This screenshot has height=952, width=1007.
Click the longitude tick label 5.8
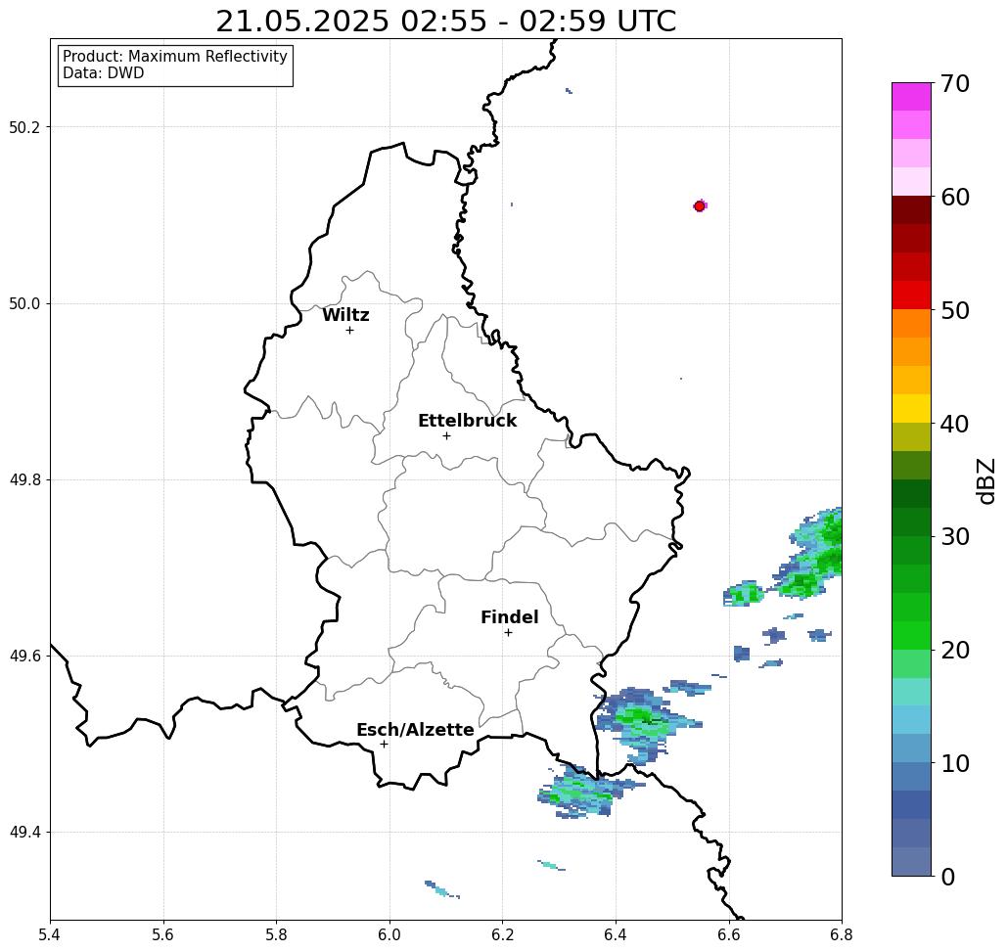[276, 934]
